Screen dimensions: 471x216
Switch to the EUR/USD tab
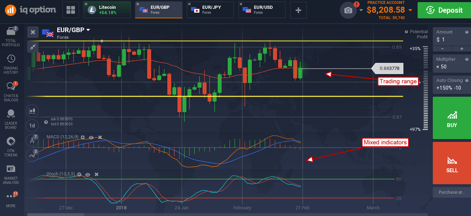(x=262, y=10)
